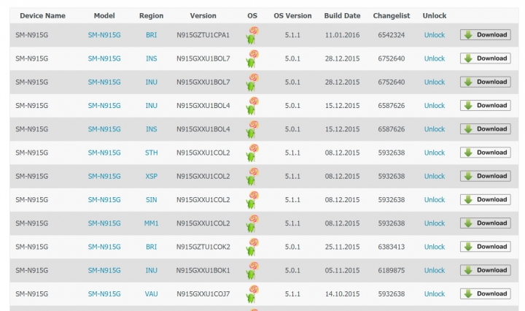Download the INU region N915GXXU1BOL4 firmware
The image size is (525, 311).
pyautogui.click(x=485, y=105)
